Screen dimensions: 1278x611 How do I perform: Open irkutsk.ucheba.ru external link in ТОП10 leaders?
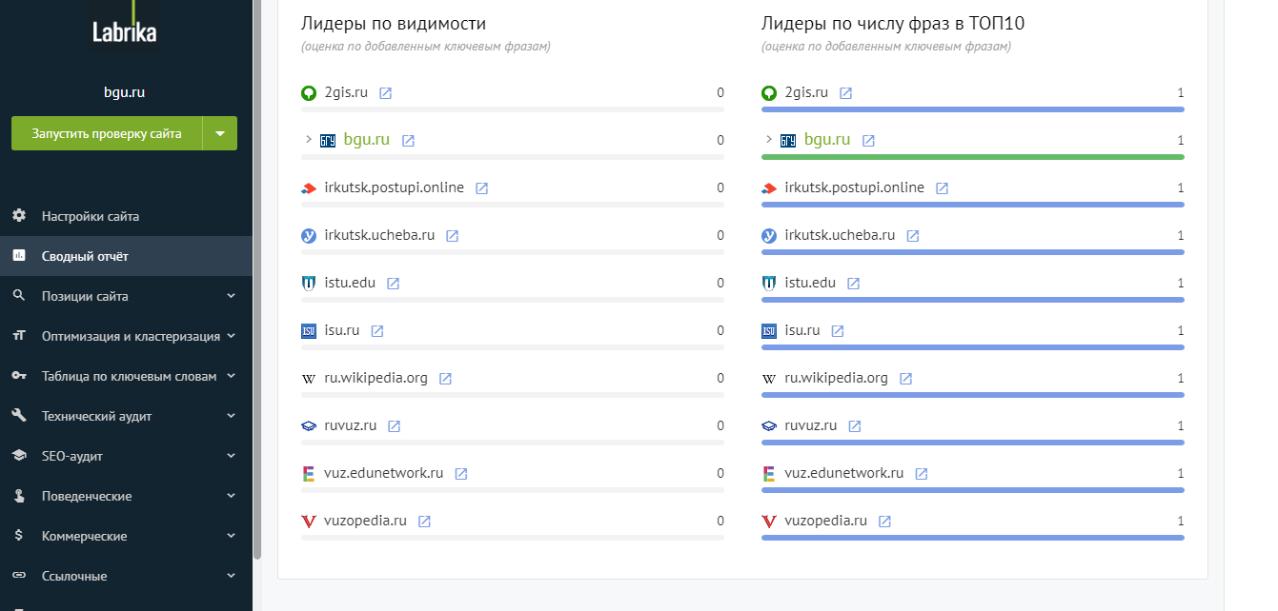coord(913,236)
